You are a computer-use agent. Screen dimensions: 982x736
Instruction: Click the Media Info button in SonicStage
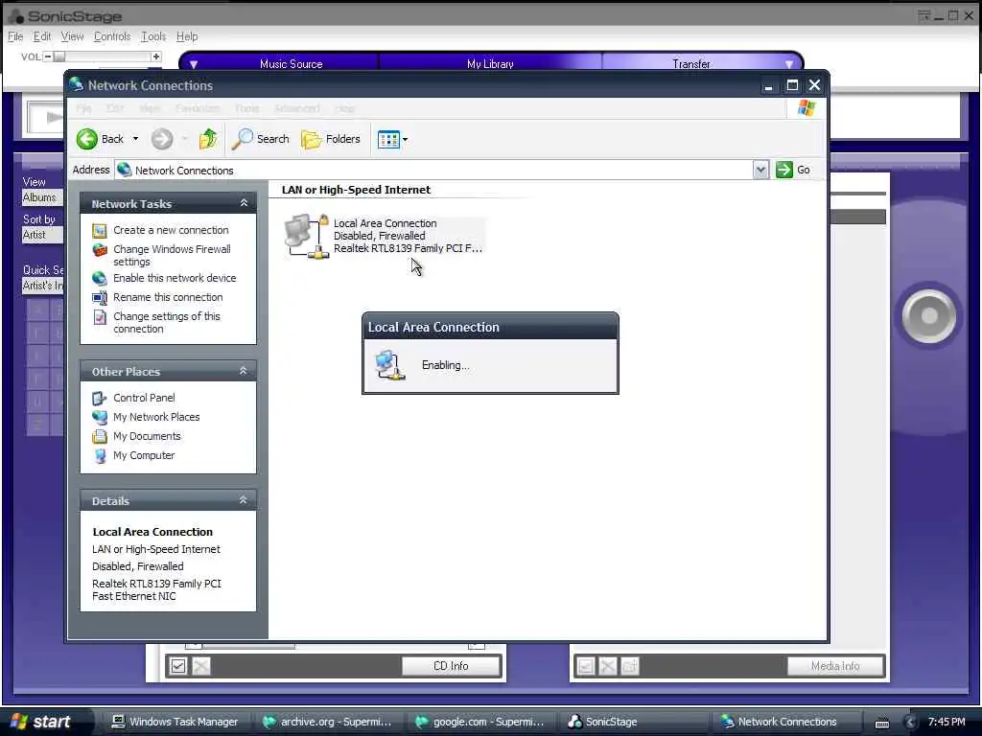[x=835, y=666]
